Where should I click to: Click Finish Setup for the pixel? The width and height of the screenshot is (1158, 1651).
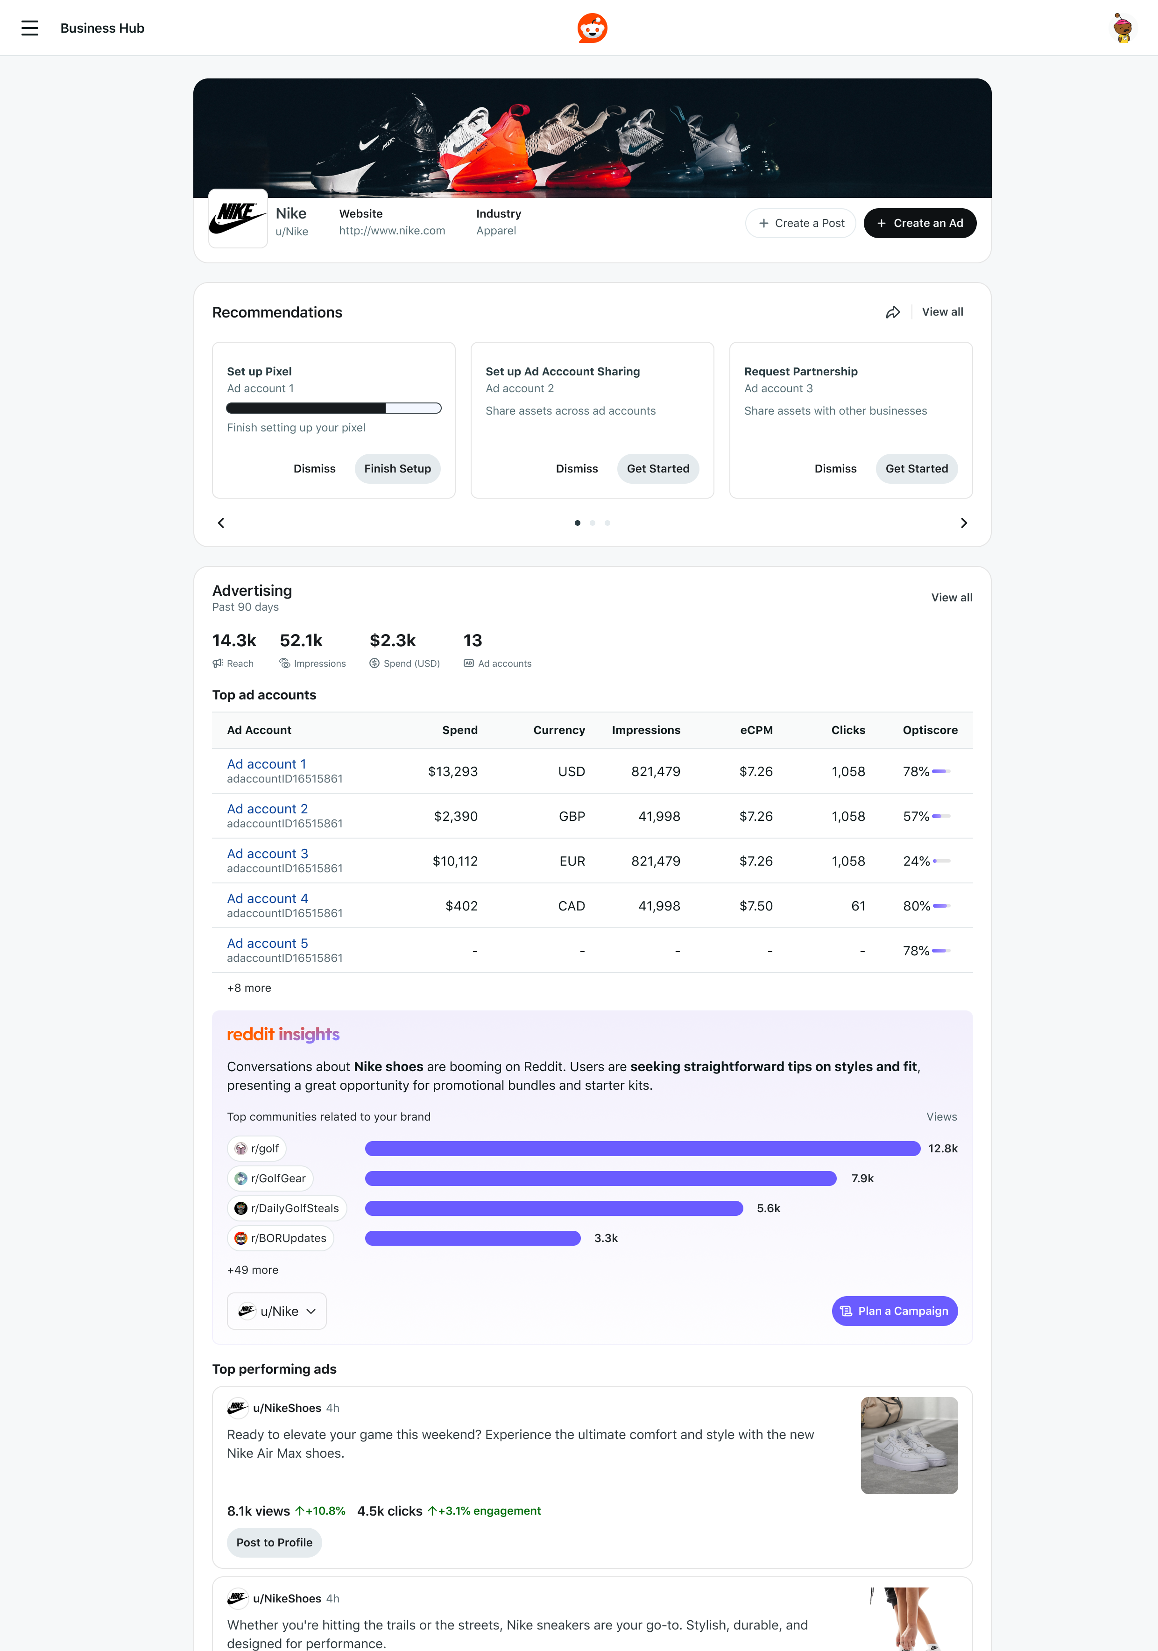pos(397,469)
